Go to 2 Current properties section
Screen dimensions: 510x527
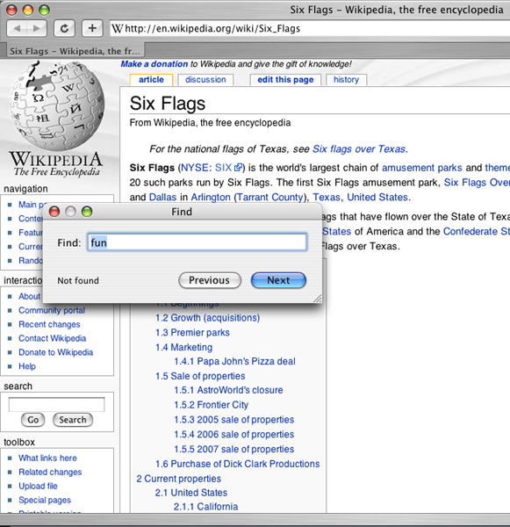click(179, 479)
